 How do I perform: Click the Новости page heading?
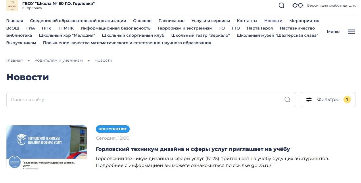pos(28,77)
